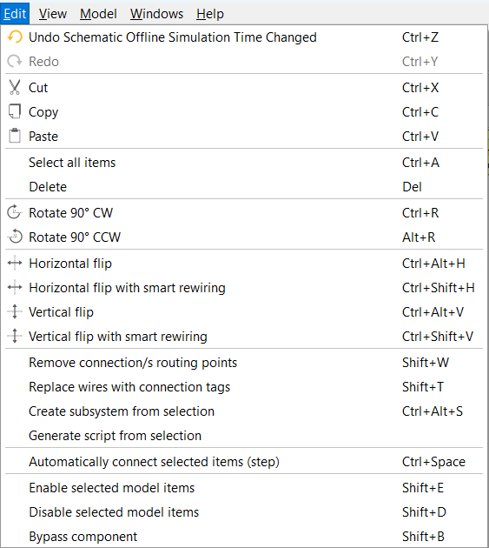The image size is (489, 548).
Task: Select Create subsystem from selection
Action: [x=244, y=411]
